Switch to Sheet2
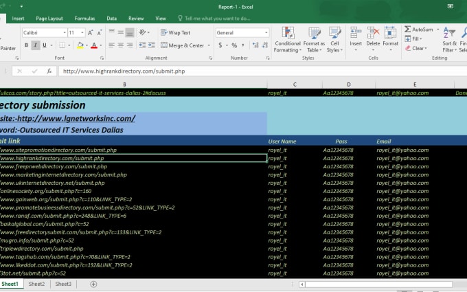This screenshot has width=467, height=292. pyautogui.click(x=36, y=284)
